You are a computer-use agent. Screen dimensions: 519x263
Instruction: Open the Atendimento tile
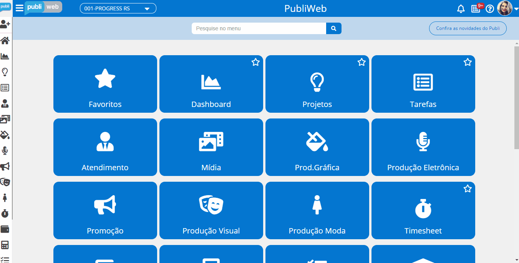(105, 147)
